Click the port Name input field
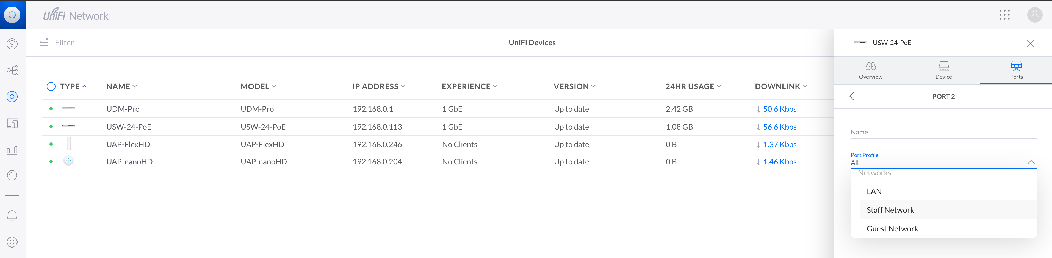Viewport: 1052px width, 258px height. tap(943, 132)
